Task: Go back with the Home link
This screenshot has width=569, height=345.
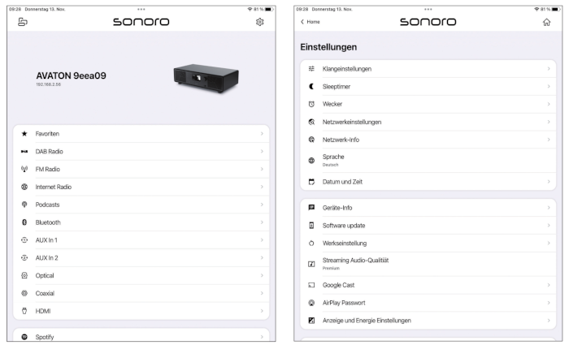Action: 311,22
